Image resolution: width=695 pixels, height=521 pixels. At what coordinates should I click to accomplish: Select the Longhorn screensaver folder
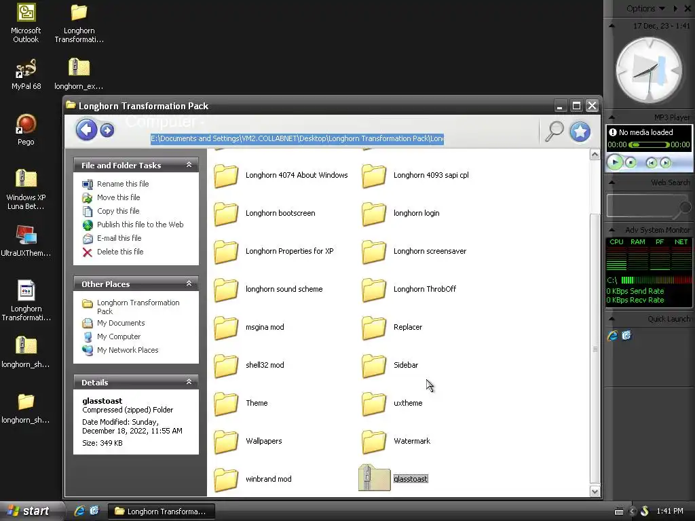point(414,251)
